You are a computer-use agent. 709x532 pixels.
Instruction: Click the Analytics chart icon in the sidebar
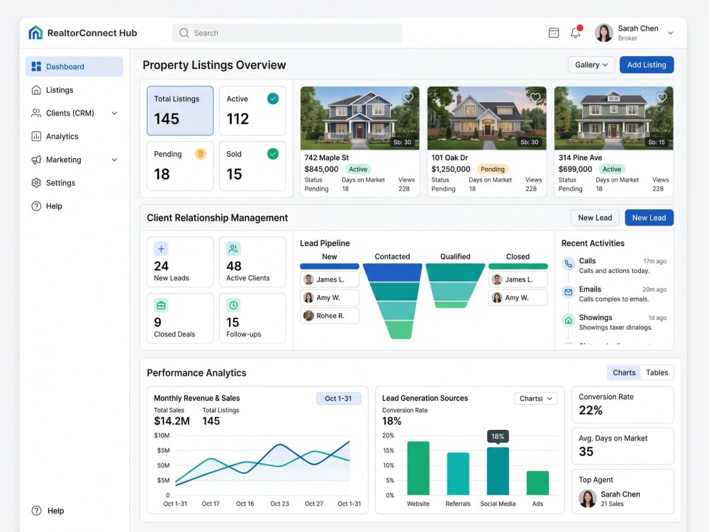[36, 136]
